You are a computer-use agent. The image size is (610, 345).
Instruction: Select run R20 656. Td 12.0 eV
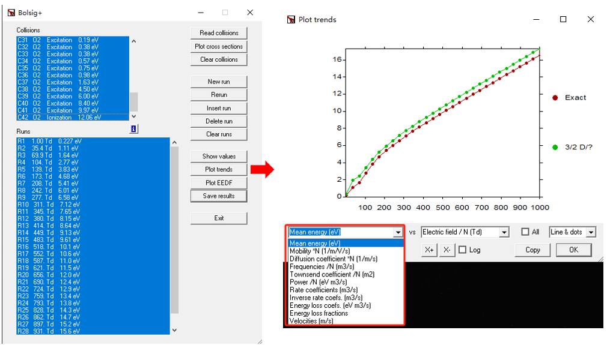(x=93, y=275)
